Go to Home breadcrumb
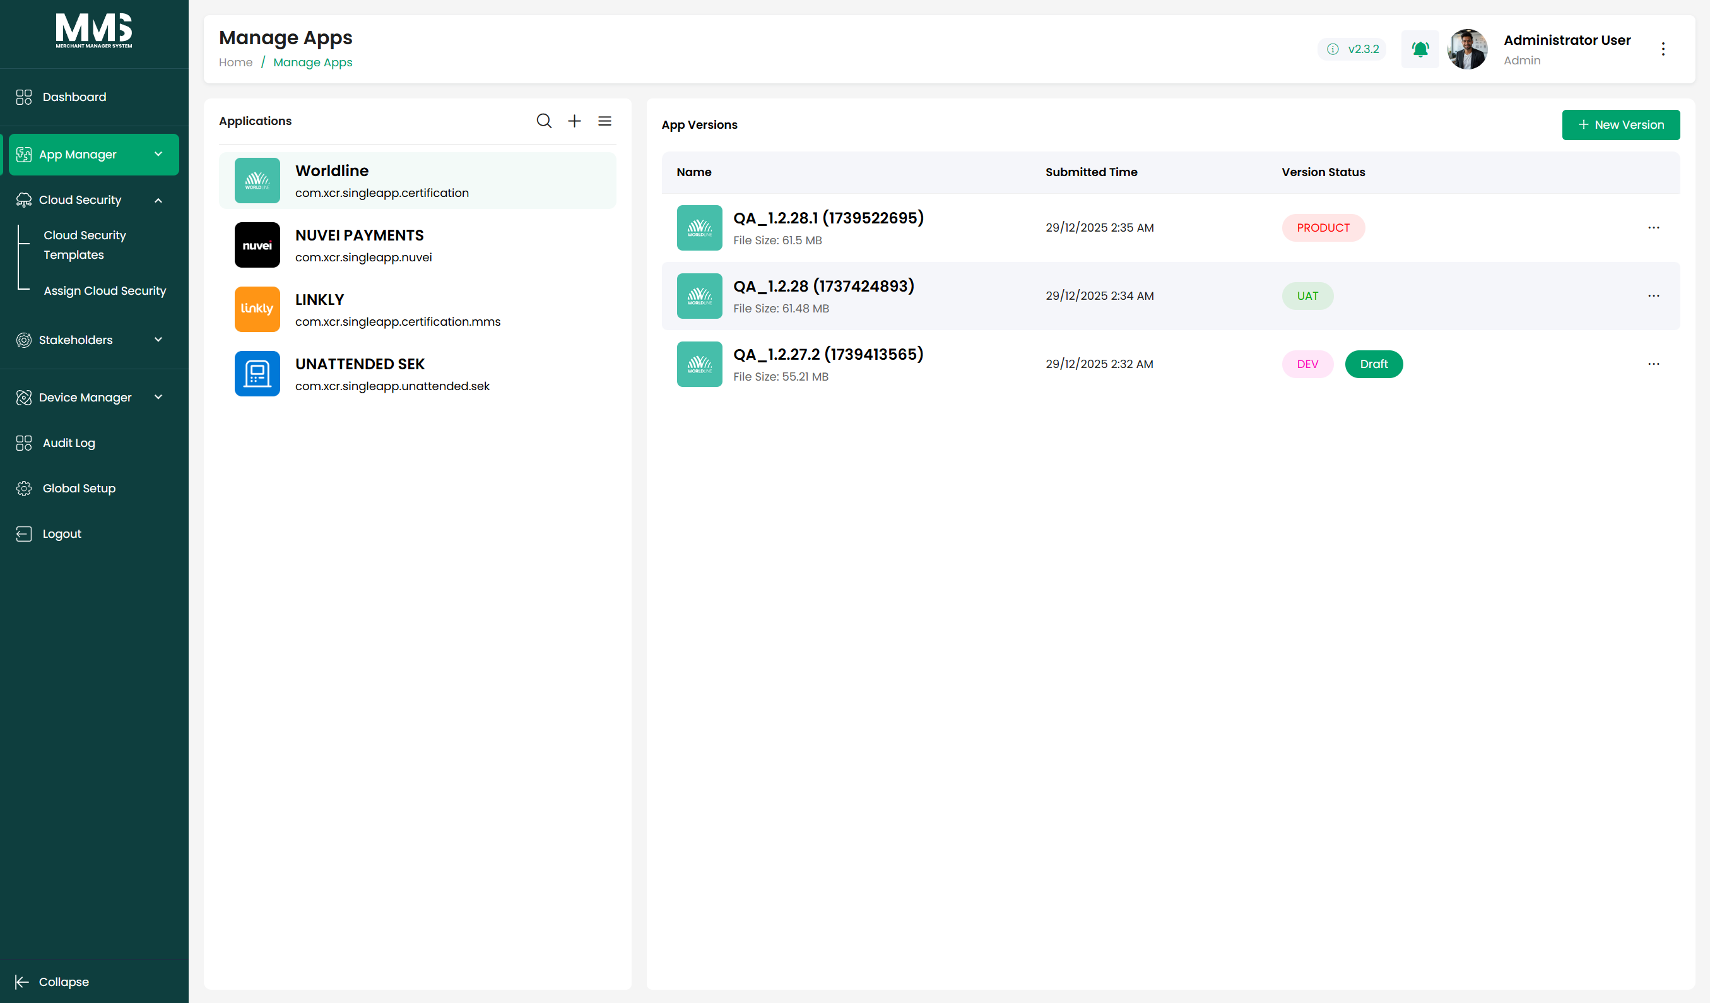1710x1003 pixels. (235, 62)
